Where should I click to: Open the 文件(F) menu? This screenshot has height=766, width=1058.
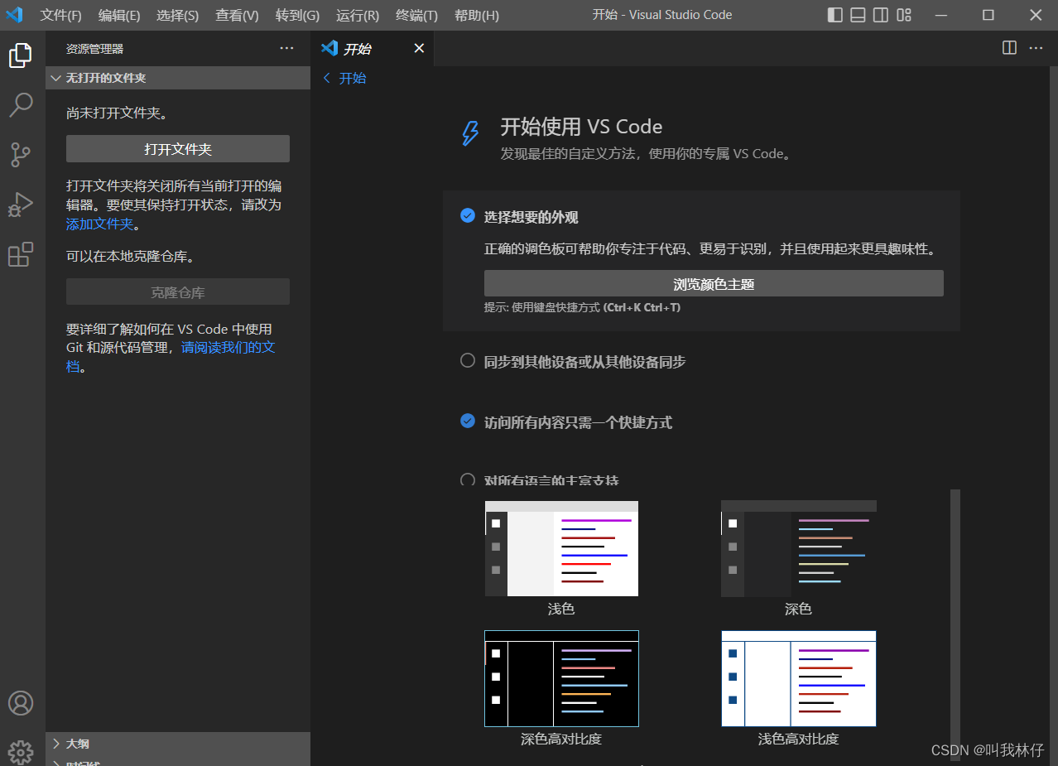click(x=61, y=15)
